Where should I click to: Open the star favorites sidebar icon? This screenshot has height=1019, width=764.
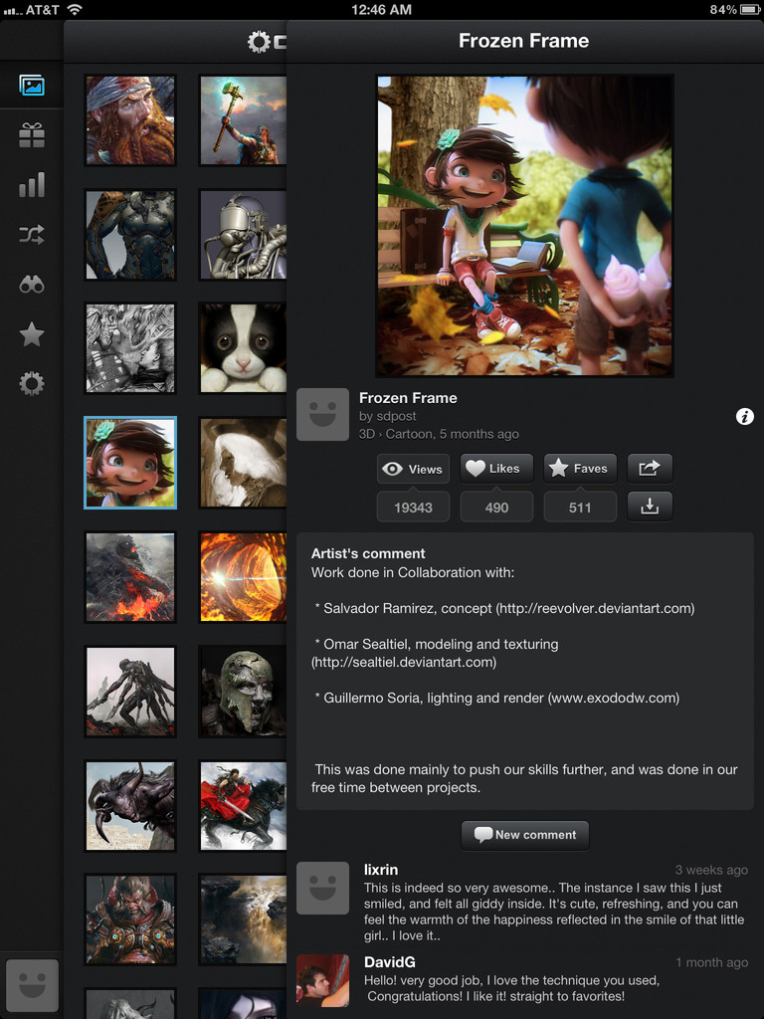[31, 334]
